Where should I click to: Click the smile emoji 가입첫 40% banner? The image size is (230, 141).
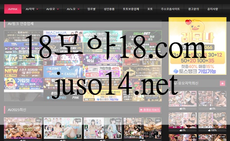(x=24, y=84)
